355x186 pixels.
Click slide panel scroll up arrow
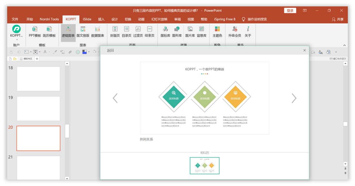(67, 63)
